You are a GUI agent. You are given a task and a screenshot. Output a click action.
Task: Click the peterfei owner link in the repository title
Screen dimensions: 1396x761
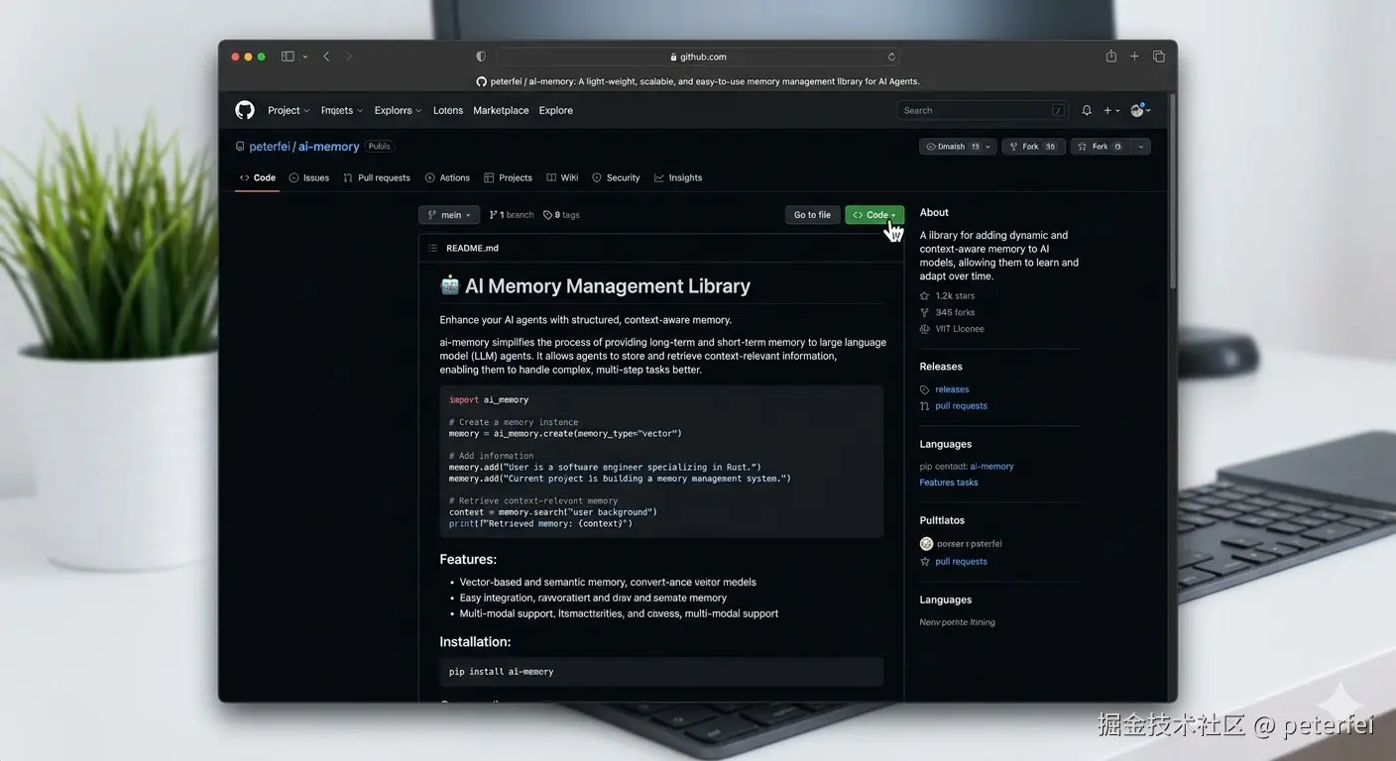click(x=270, y=147)
